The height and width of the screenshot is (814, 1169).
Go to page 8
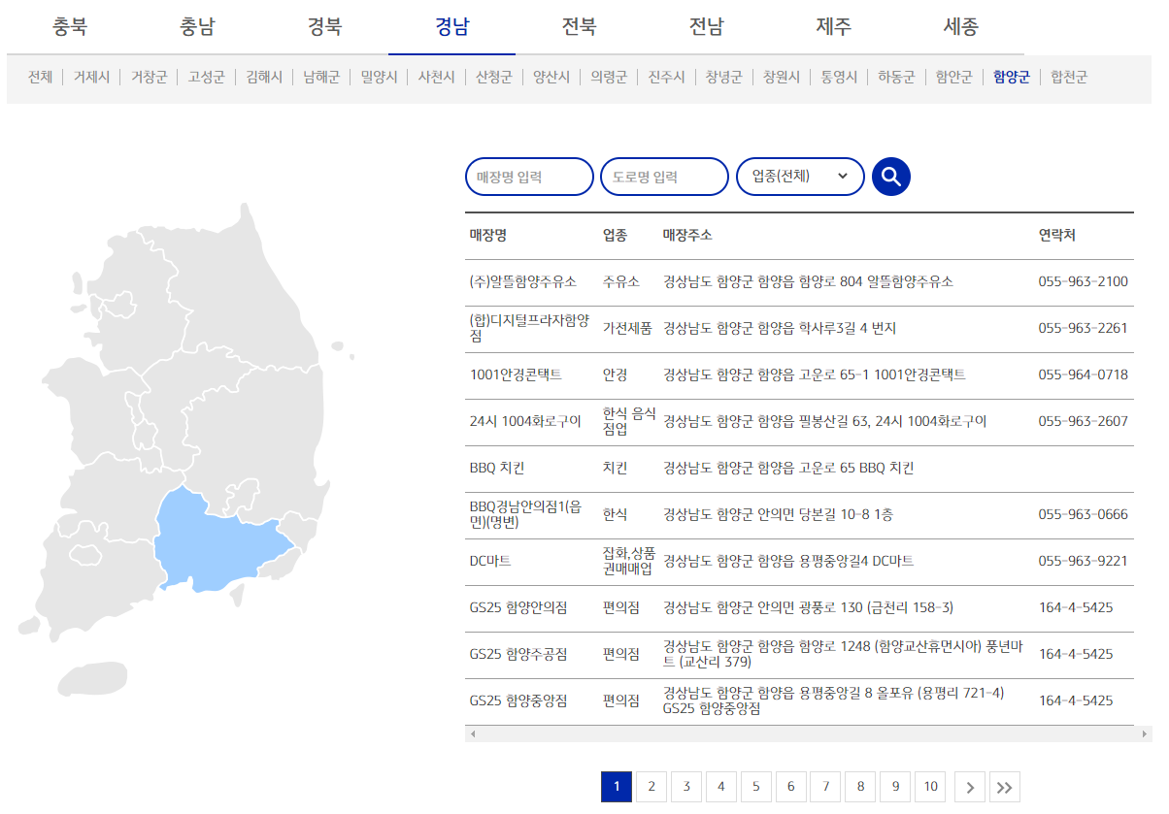point(860,787)
